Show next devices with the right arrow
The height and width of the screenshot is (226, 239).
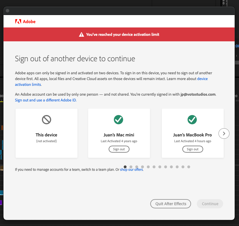[x=224, y=134]
